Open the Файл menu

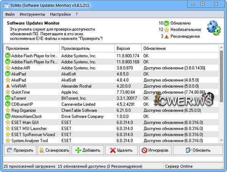pos(10,14)
